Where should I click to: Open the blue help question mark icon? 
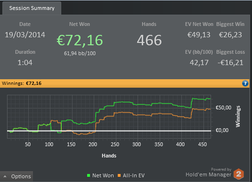[245, 83]
